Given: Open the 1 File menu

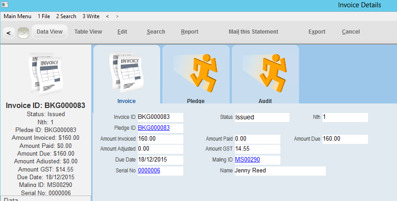Looking at the screenshot, I should [x=44, y=16].
